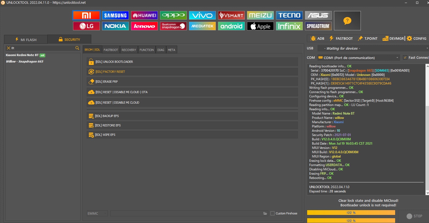Click the upper 100% progress bar
Screen dimensions: 429x223
(351, 213)
